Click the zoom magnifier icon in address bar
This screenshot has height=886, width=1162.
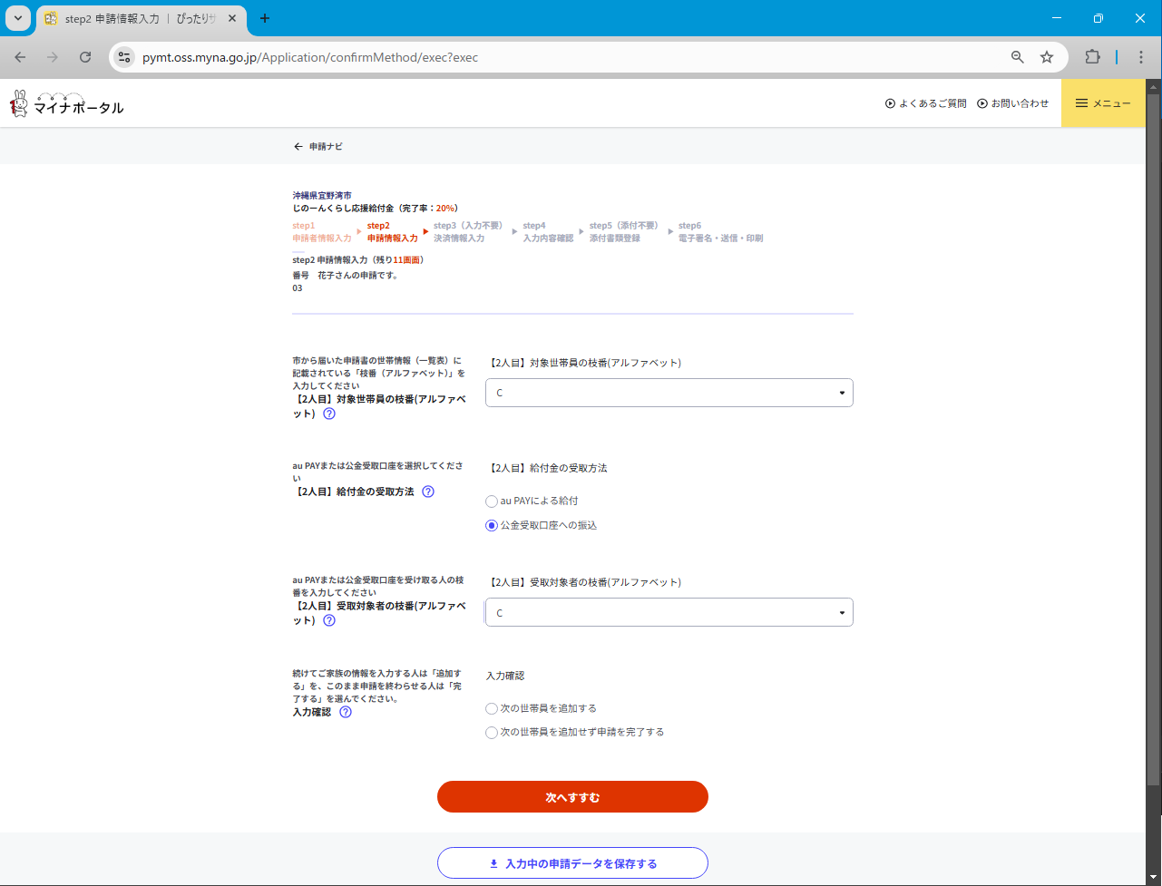1018,57
